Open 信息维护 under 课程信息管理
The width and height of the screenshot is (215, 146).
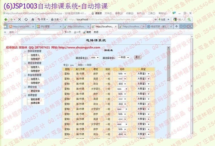[x=35, y=71]
